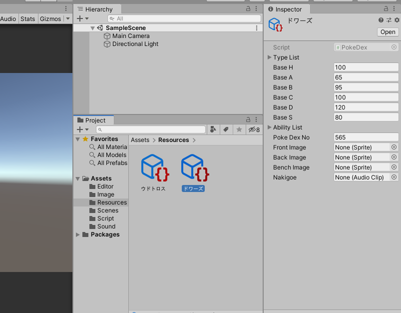This screenshot has width=401, height=313.
Task: Open Bench Image sprite object picker
Action: point(394,167)
